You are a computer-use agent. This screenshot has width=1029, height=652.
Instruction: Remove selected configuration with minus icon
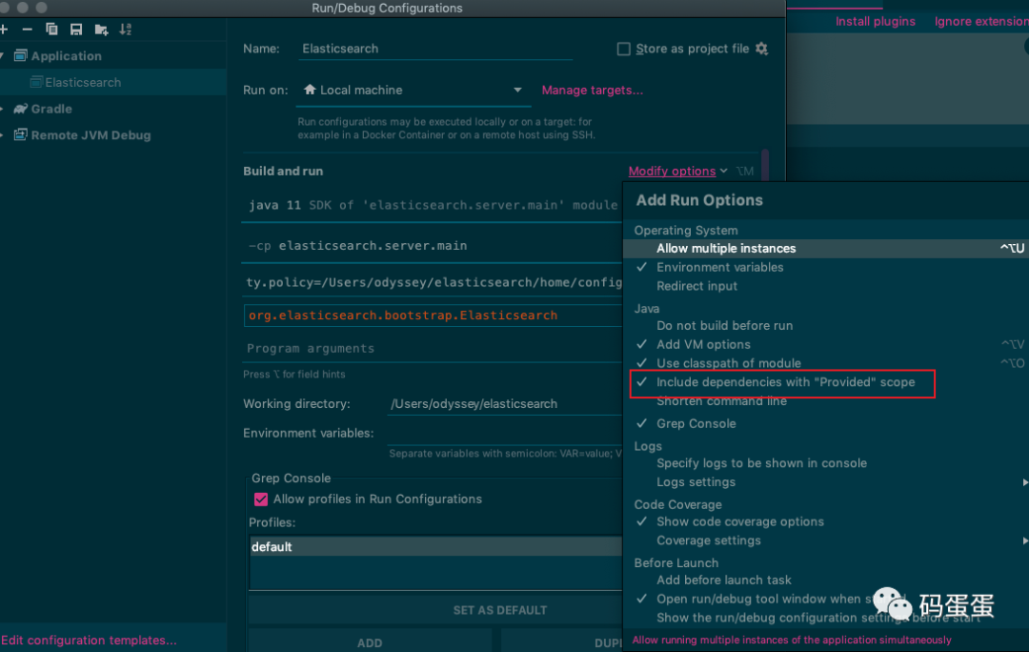pos(27,30)
